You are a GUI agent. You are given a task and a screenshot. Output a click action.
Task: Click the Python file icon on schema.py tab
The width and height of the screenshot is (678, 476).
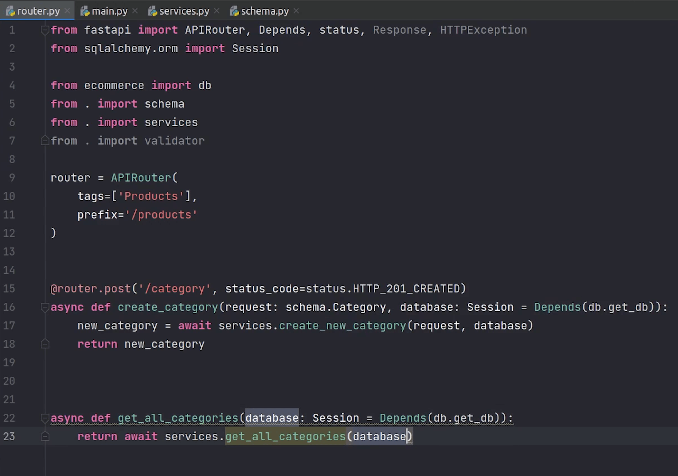click(x=235, y=11)
